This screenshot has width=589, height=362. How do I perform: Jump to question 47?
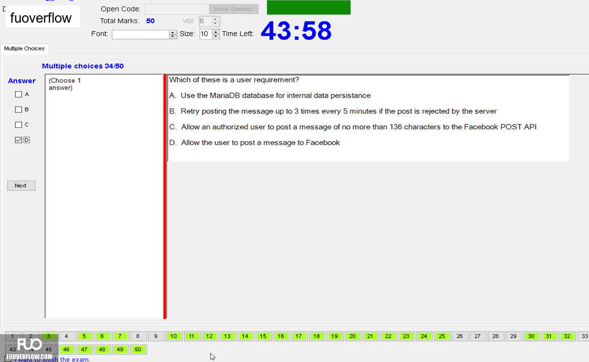(x=84, y=349)
